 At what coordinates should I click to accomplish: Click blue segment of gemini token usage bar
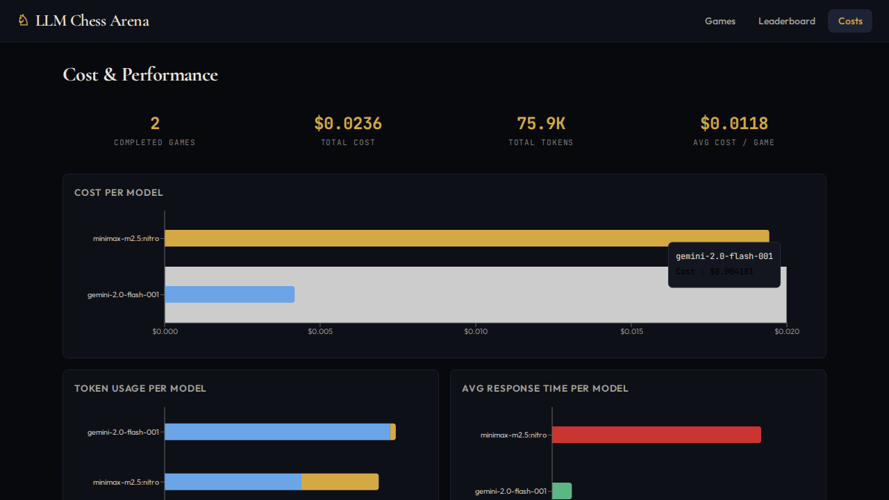277,432
